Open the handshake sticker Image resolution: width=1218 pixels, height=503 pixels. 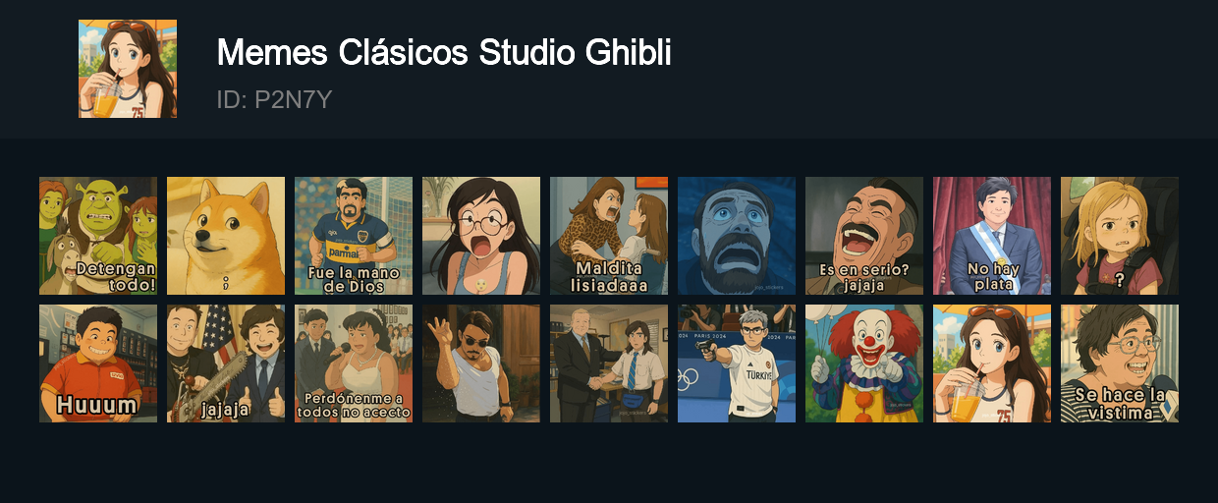coord(609,363)
